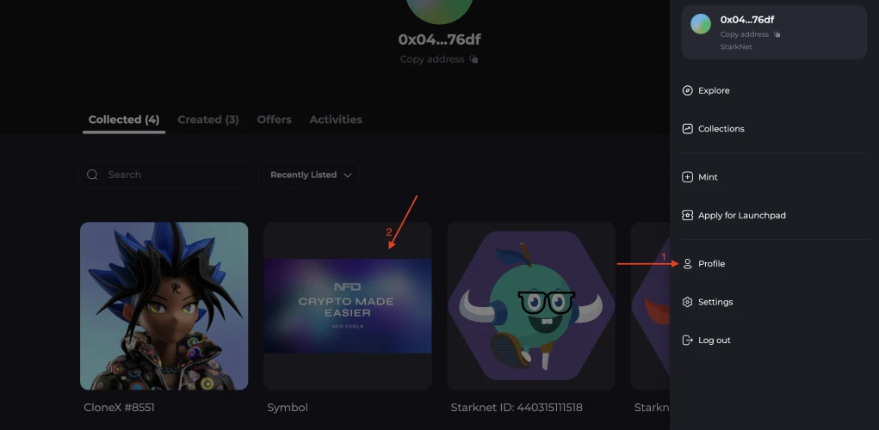Click the wallet avatar in sidebar card
This screenshot has width=879, height=430.
pyautogui.click(x=701, y=24)
